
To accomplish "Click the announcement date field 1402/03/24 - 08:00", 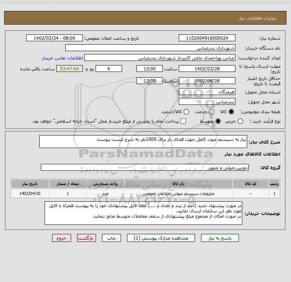I will coord(54,38).
